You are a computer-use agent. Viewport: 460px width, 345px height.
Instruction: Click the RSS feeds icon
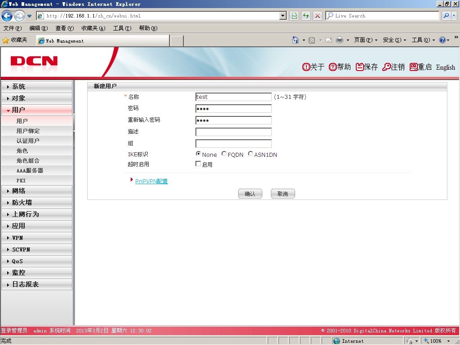[312, 40]
